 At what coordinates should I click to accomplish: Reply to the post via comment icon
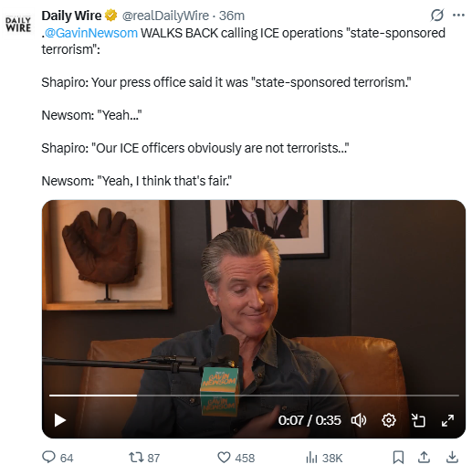click(48, 458)
